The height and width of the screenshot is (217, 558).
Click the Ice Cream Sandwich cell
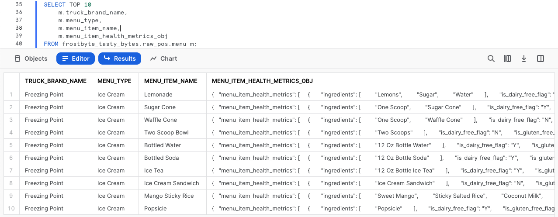pyautogui.click(x=171, y=183)
